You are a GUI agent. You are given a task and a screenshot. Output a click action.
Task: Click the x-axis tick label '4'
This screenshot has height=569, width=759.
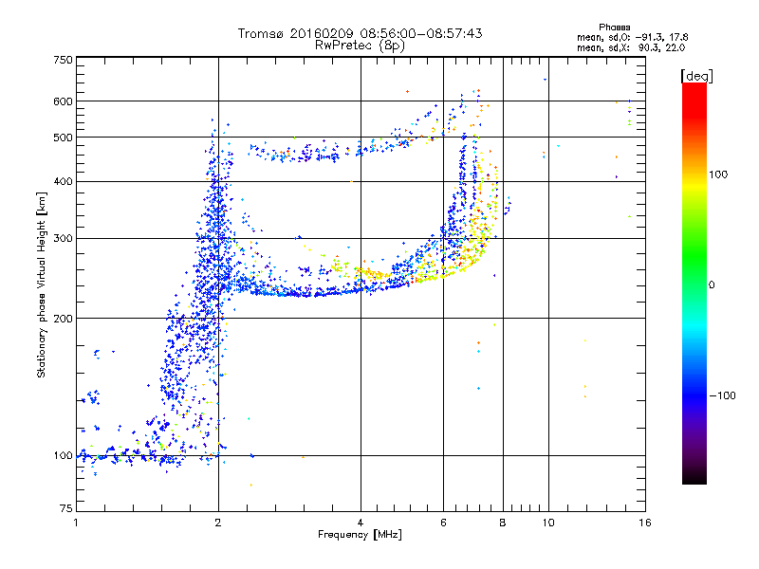(361, 523)
